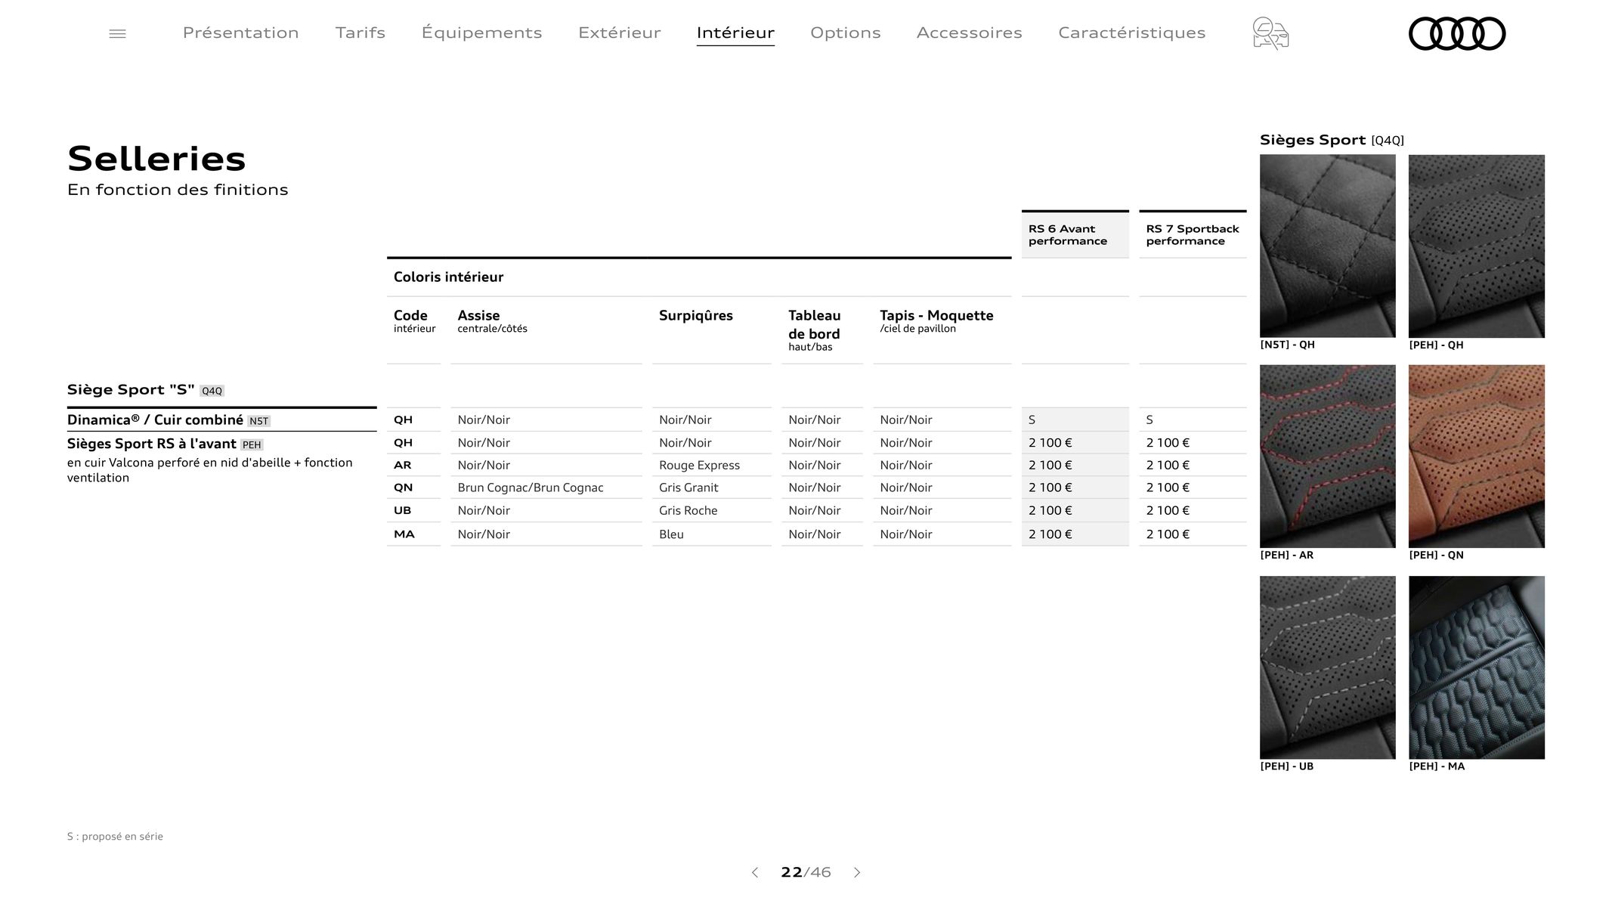Click the Bleu stitching cell
The width and height of the screenshot is (1612, 907).
tap(671, 534)
